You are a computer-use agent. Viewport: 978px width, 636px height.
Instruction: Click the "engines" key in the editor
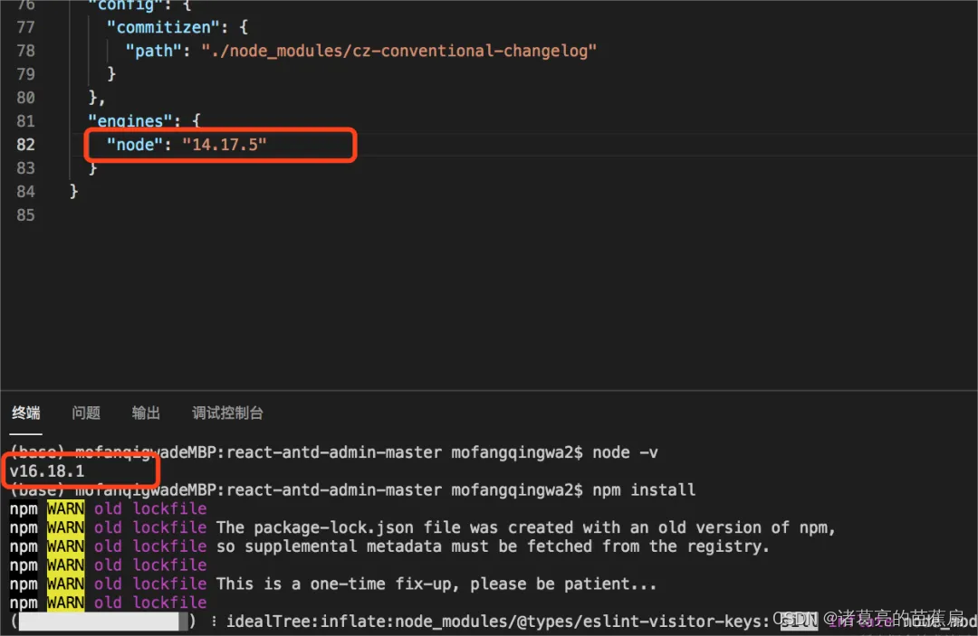(x=129, y=121)
